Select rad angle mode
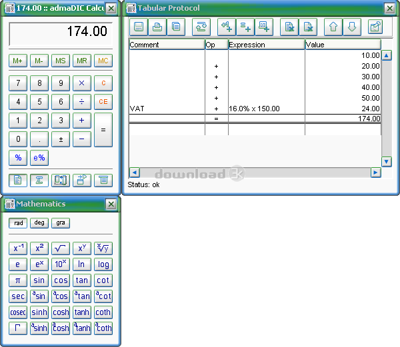Screen dimensions: 400x347 [x=18, y=223]
